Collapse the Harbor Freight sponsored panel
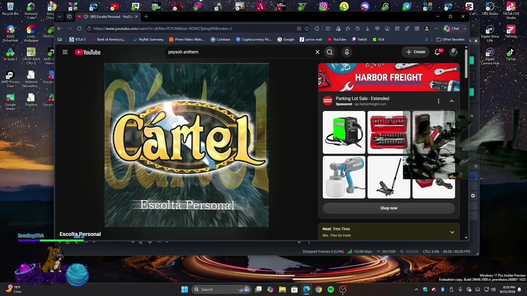The height and width of the screenshot is (296, 527). pos(452,101)
